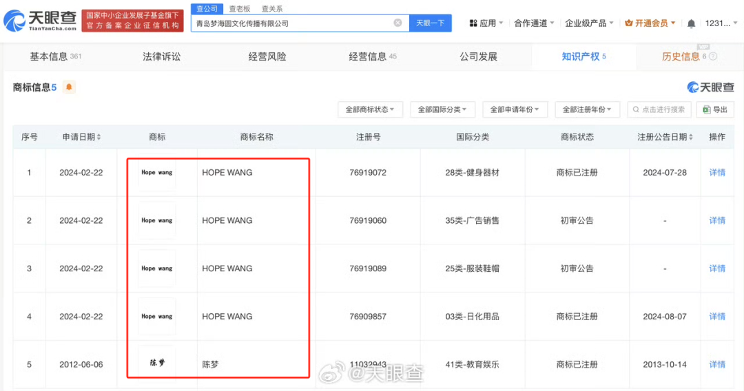Expand the 全部注册年份 filter
Screen dimensions: 744x391
[x=587, y=109]
